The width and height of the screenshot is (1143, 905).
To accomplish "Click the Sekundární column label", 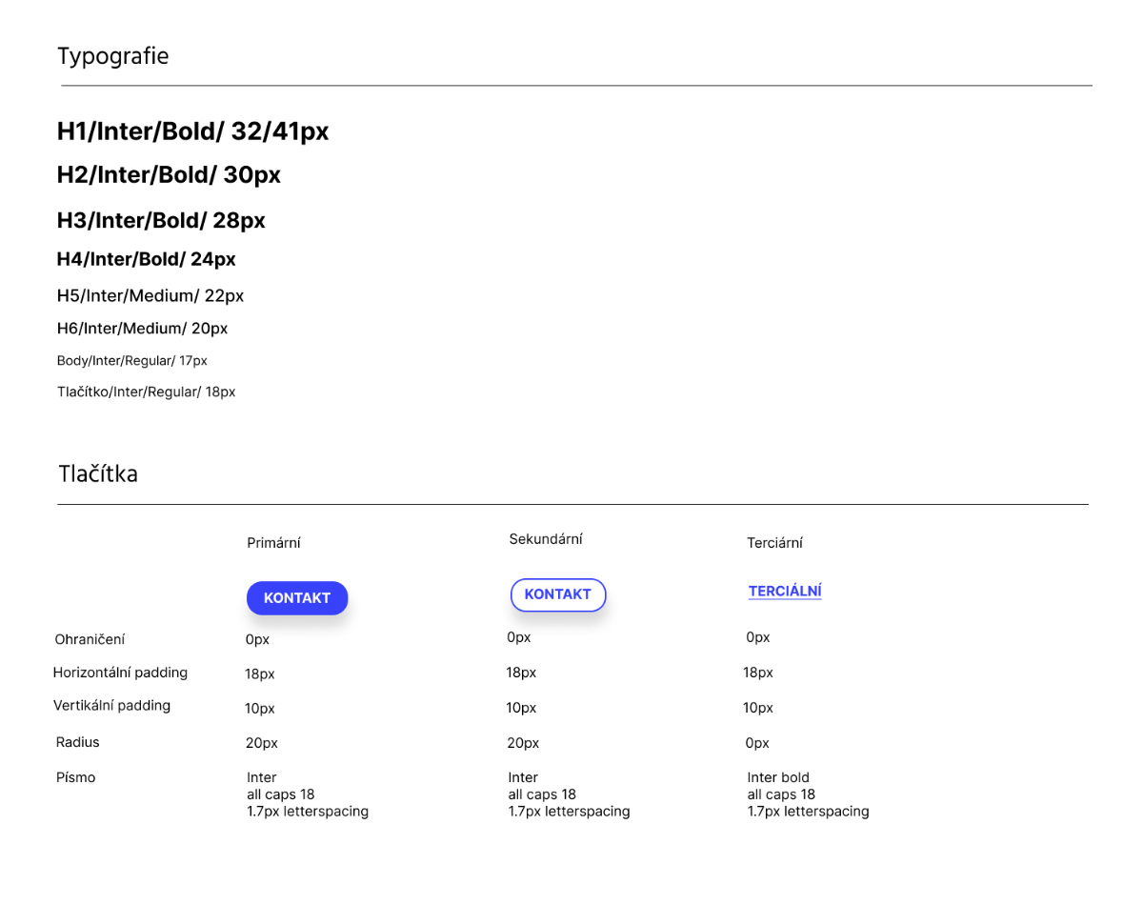I will click(x=546, y=539).
